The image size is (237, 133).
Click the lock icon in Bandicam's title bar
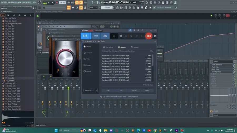click(130, 30)
